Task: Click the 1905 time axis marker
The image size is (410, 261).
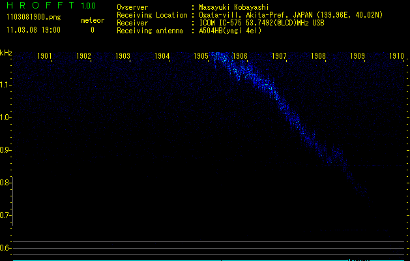Action: pyautogui.click(x=201, y=55)
